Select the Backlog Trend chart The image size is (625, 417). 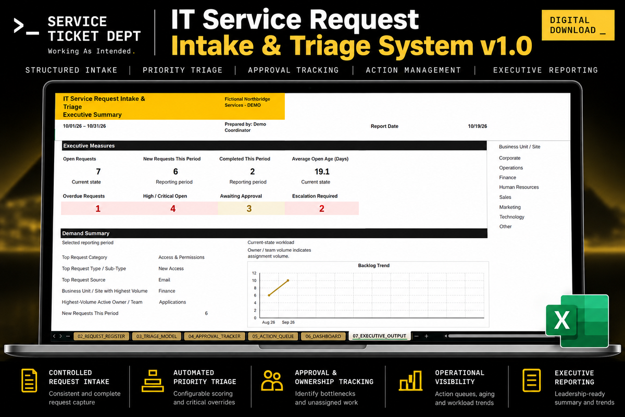pos(368,293)
